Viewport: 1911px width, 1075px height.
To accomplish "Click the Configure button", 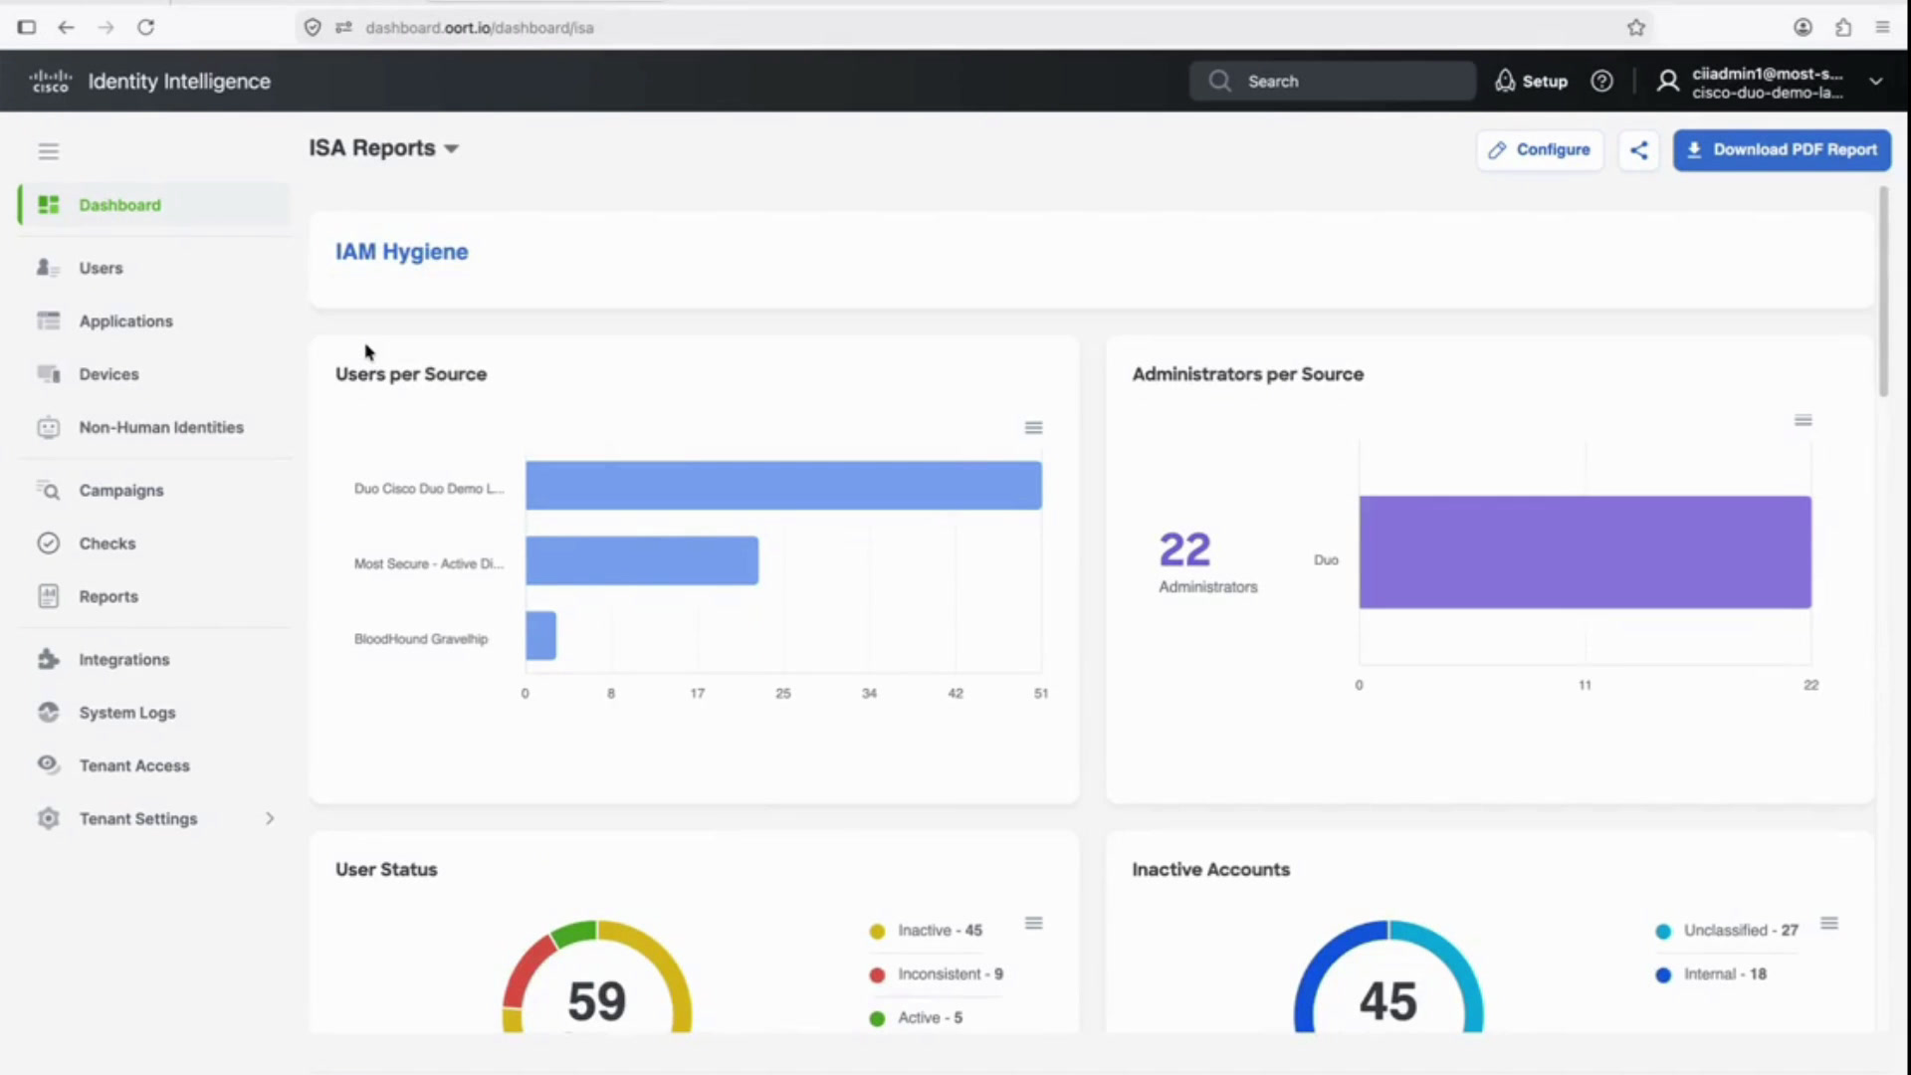I will (x=1540, y=150).
